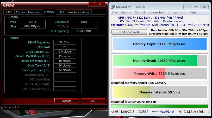Viewport: 212px width, 118px height.
Task: Open the Mainboard tab
Action: [35, 12]
